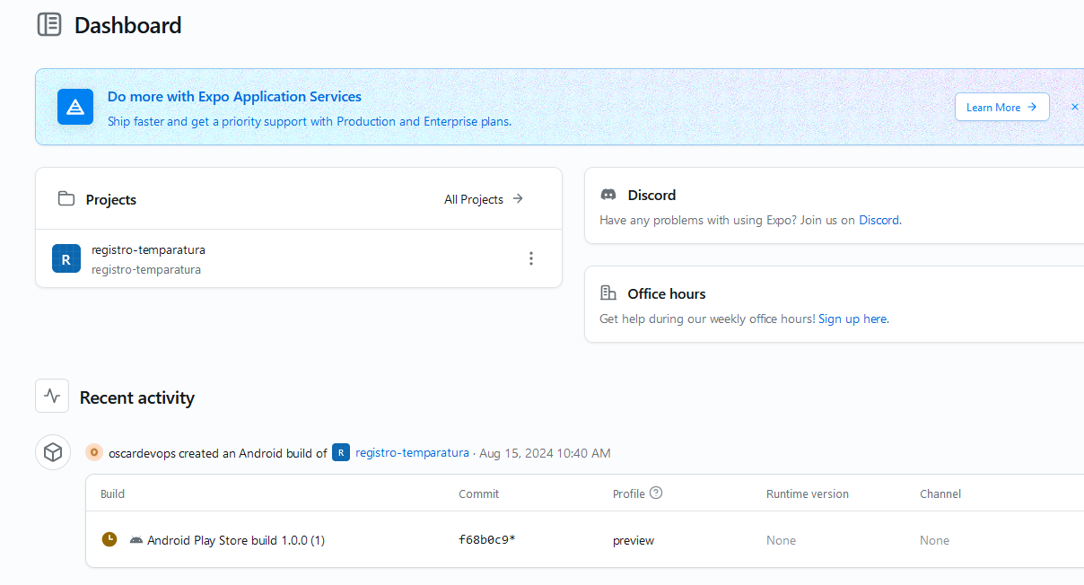Click the Recent activity pulse icon
This screenshot has height=585, width=1084.
[x=52, y=396]
